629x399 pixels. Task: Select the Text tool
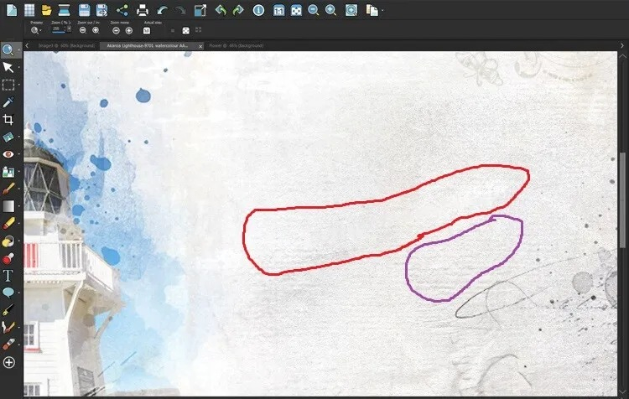8,276
